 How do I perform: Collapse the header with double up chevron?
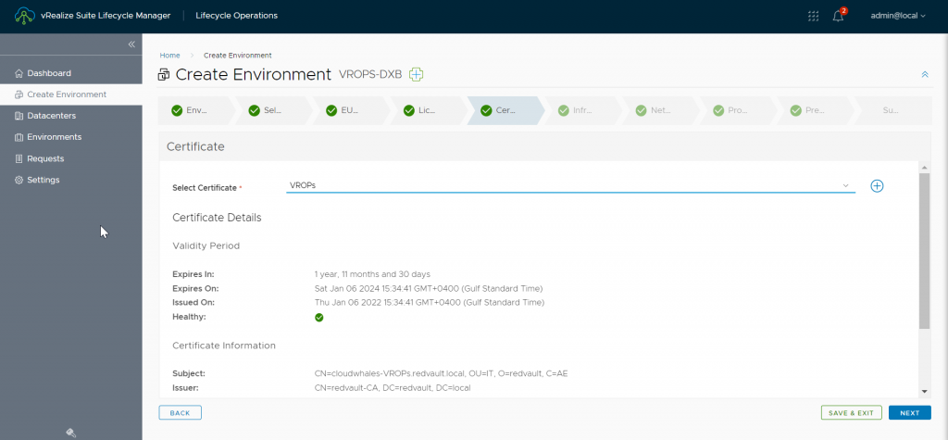925,74
